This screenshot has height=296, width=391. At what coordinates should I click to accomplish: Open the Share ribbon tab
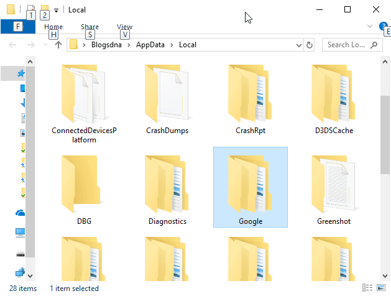[x=90, y=27]
